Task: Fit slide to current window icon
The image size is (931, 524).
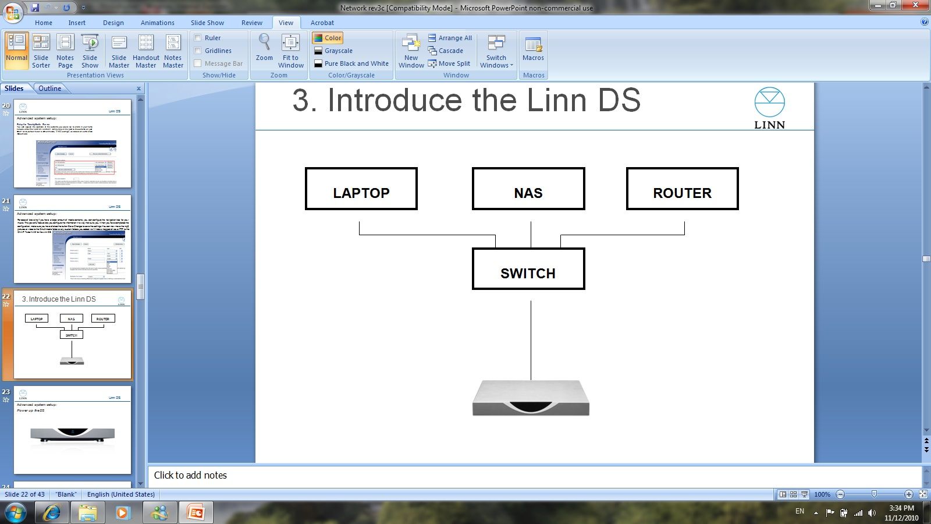Action: point(923,494)
